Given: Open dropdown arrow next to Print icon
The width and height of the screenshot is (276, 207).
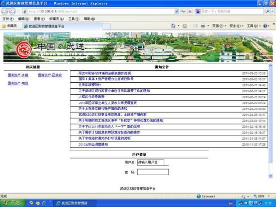Looking at the screenshot, I should 208,26.
